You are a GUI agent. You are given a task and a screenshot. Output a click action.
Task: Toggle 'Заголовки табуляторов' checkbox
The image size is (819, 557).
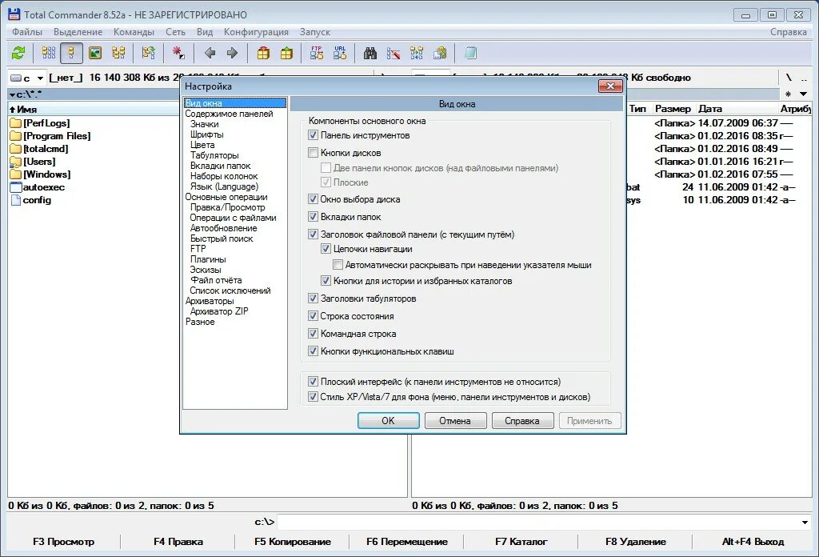[x=313, y=298]
